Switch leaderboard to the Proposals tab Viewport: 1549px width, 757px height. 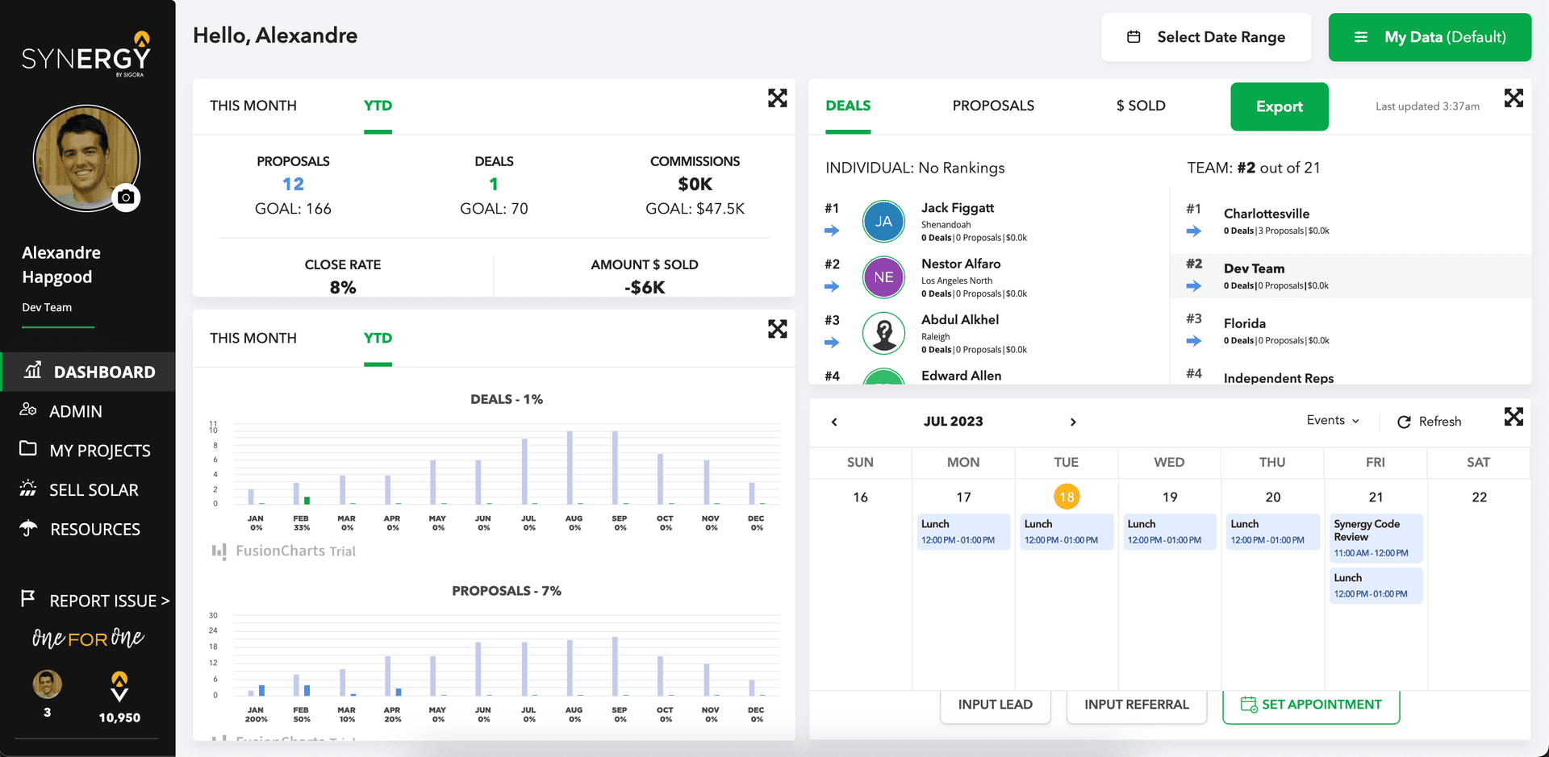coord(993,106)
